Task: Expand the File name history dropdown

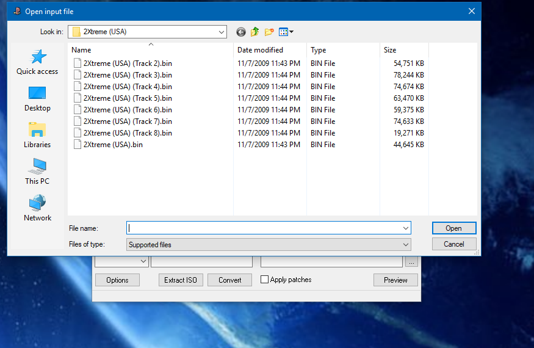Action: coord(406,228)
